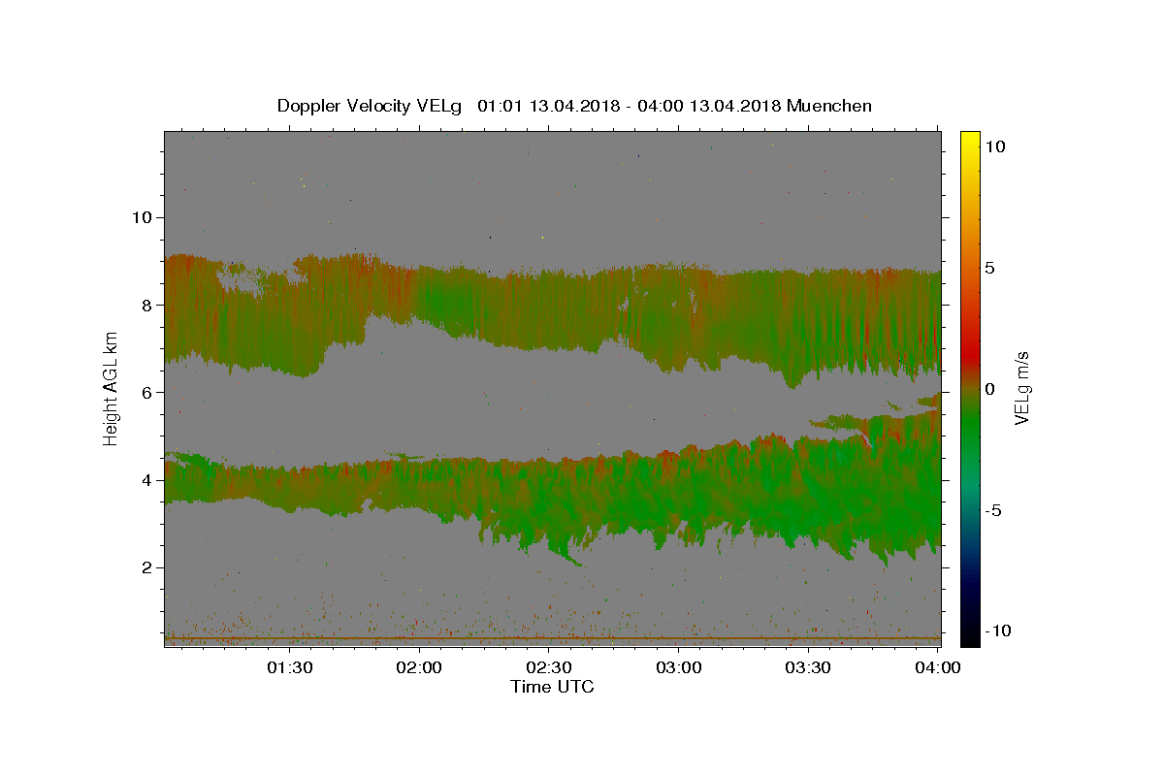Click the colorbar tick value '-10'
1164x776 pixels.
point(998,630)
